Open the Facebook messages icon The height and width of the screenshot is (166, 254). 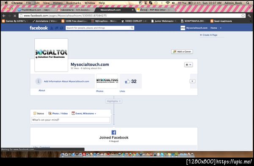[x=57, y=28]
